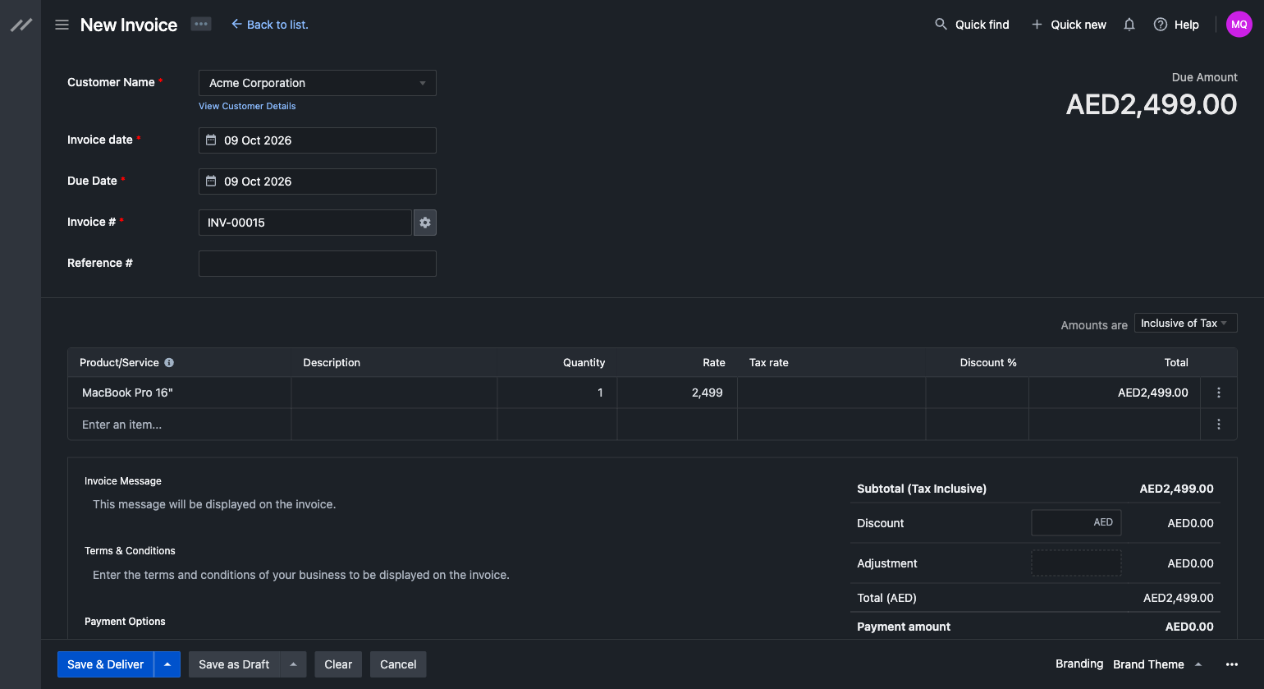
Task: Open the hamburger navigation menu
Action: pos(62,25)
